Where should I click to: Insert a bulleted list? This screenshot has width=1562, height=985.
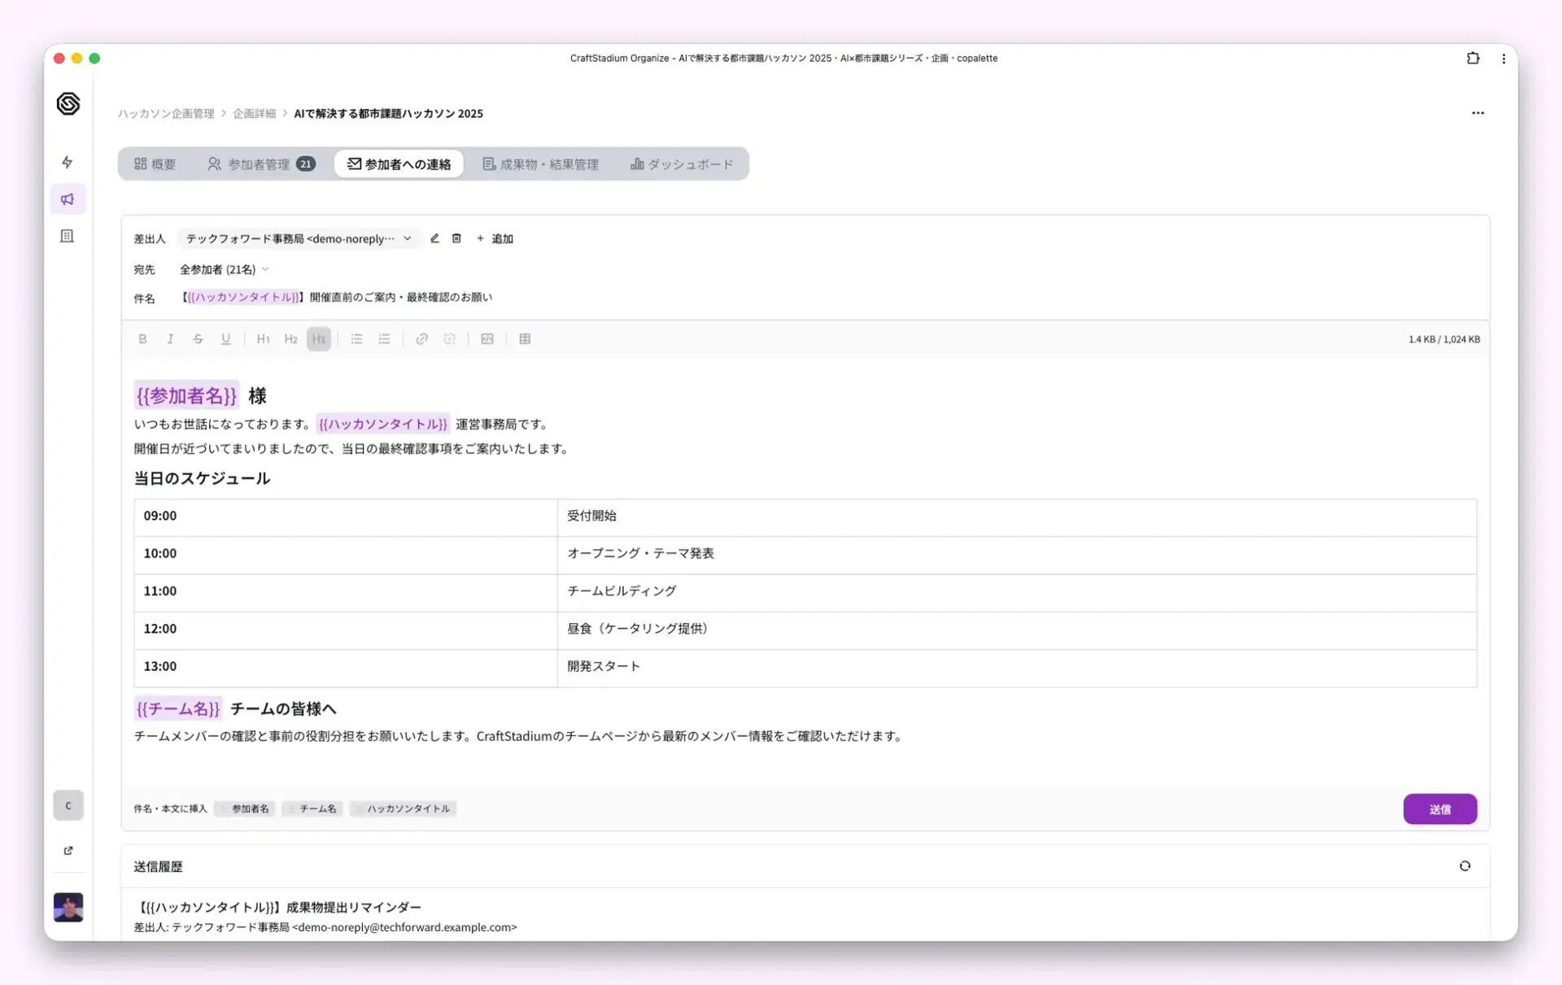click(356, 339)
